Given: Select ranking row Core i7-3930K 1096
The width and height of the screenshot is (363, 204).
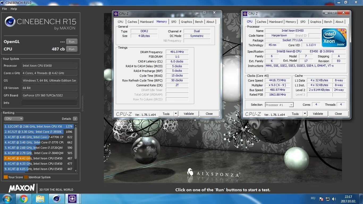Looking at the screenshot, I should (38, 132).
